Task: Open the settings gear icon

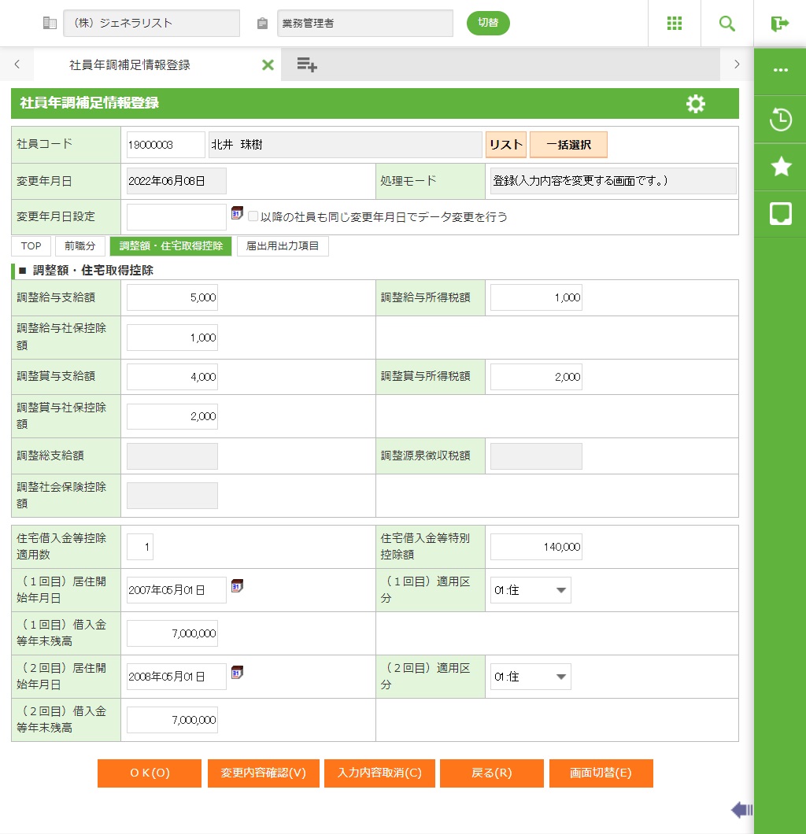Action: pyautogui.click(x=696, y=104)
